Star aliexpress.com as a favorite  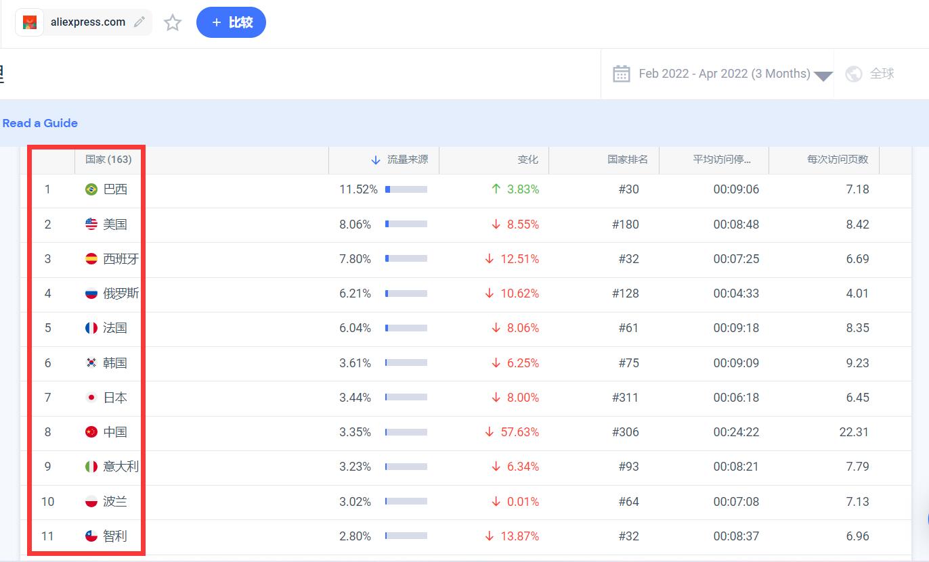pyautogui.click(x=173, y=23)
